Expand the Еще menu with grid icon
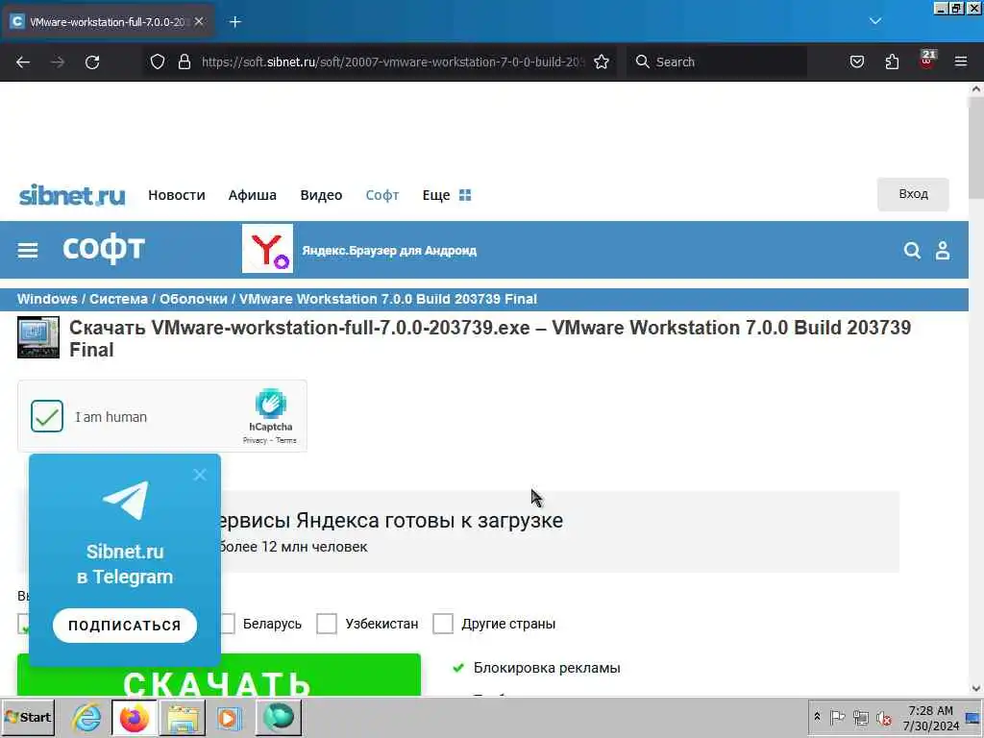Viewport: 984px width, 738px height. click(x=446, y=195)
